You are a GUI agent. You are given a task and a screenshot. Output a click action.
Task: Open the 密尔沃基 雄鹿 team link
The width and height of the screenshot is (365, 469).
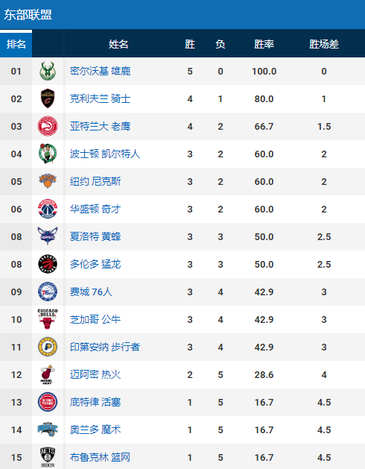click(100, 71)
